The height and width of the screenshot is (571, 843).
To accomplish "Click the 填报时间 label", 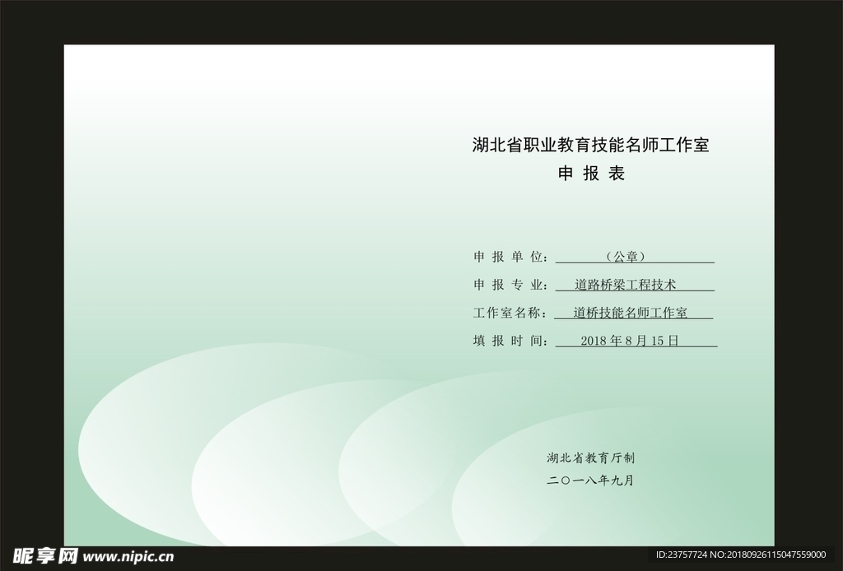I will point(510,341).
